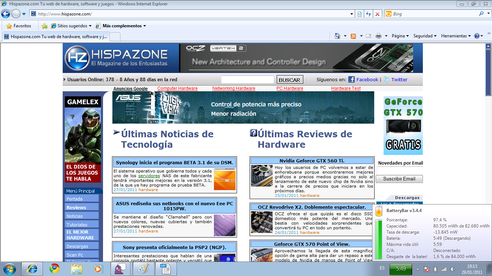
Task: Open Google Chrome from the taskbar
Action: (x=55, y=269)
